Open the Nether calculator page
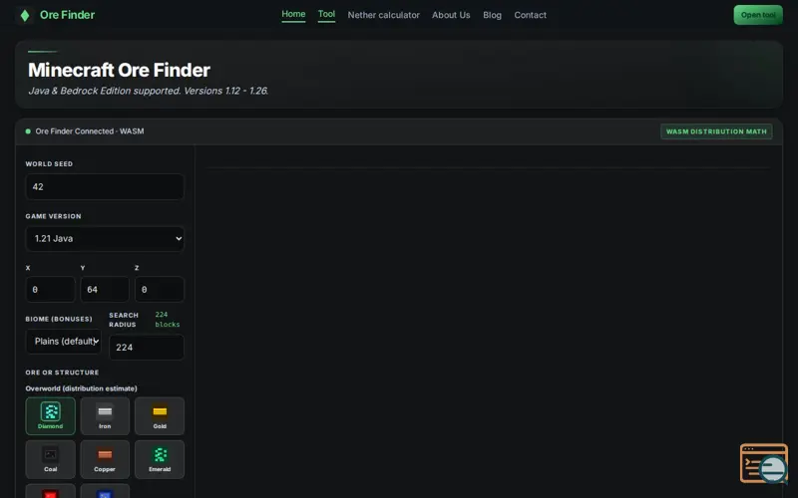This screenshot has width=798, height=498. [384, 15]
